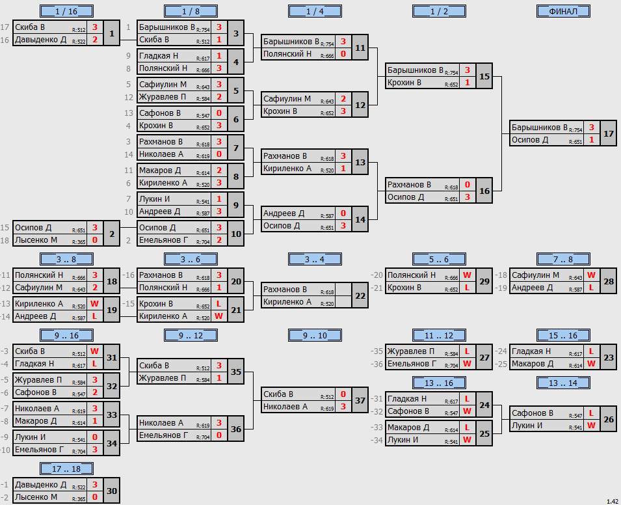Open final match number 17 box
The width and height of the screenshot is (621, 505).
click(609, 133)
